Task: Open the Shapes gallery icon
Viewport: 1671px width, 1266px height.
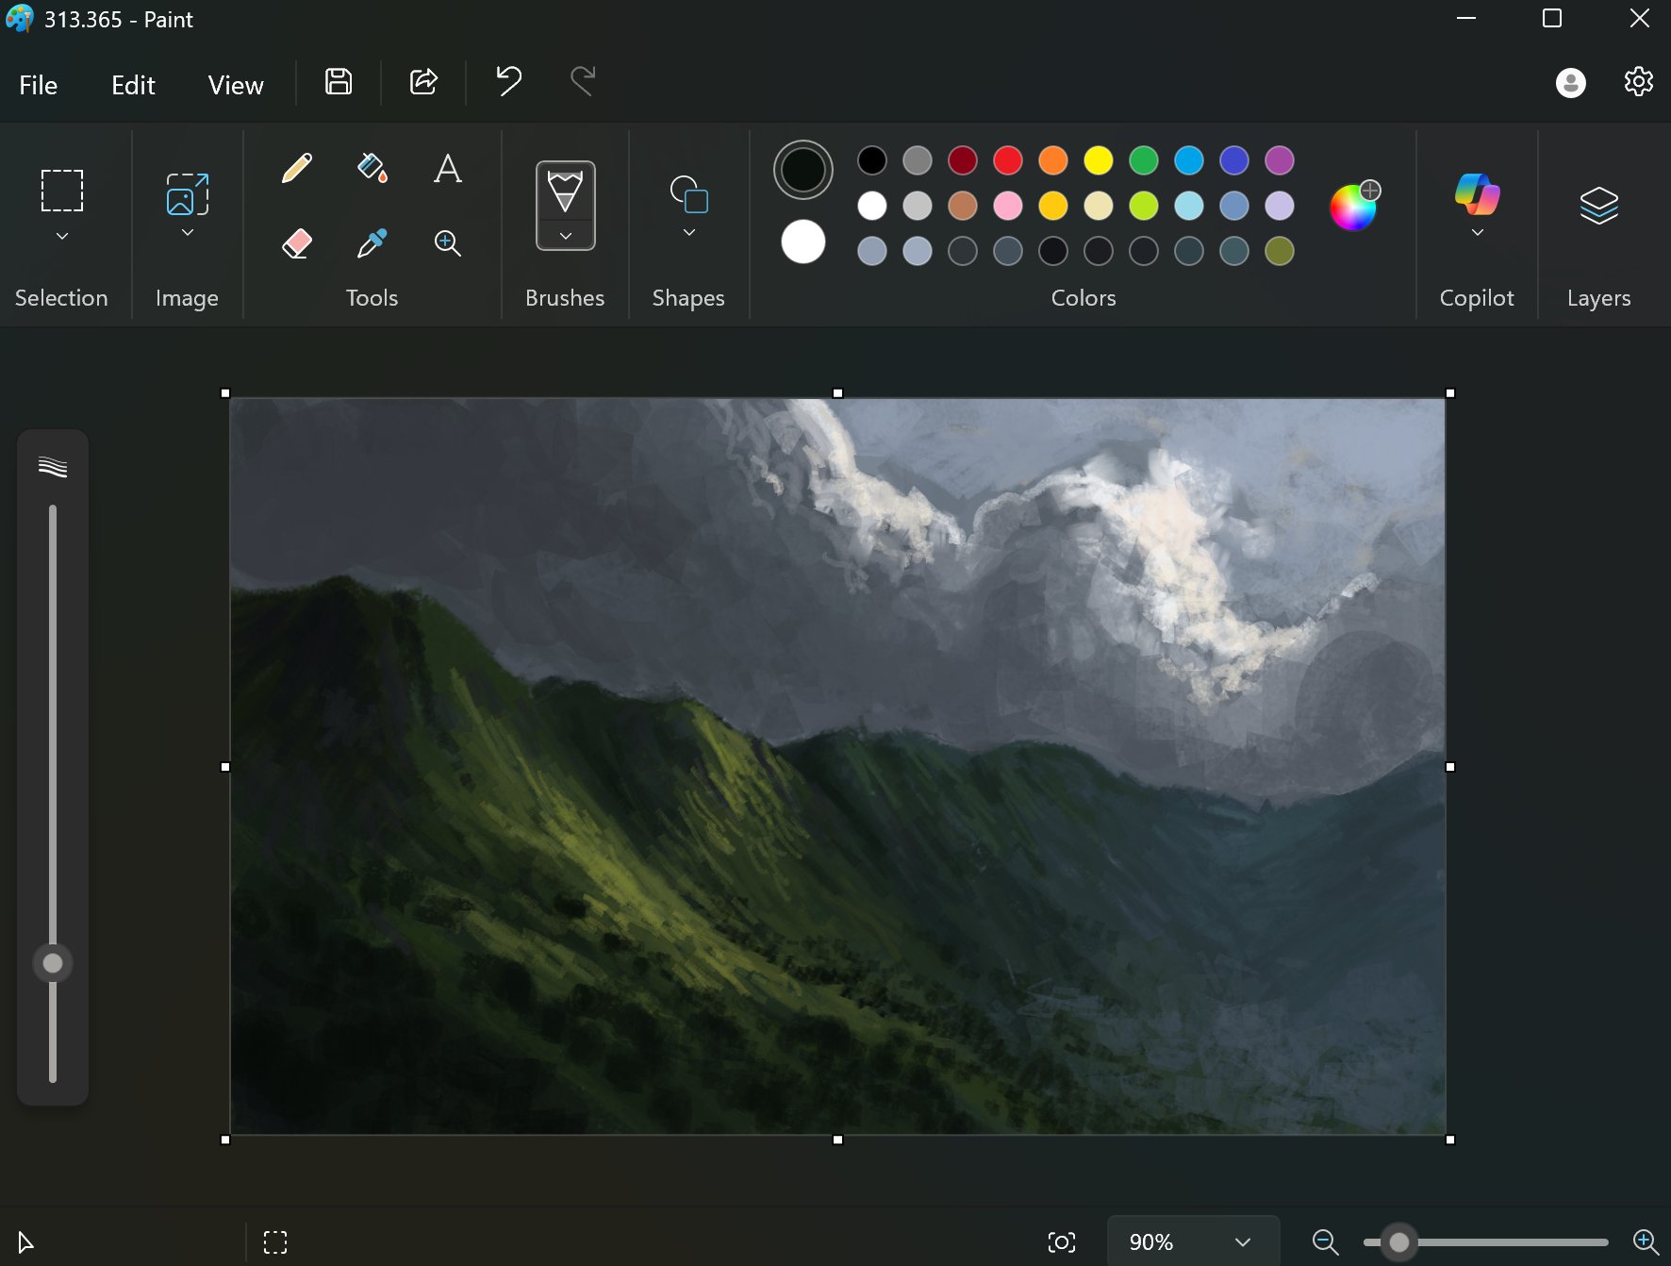Action: pos(689,193)
